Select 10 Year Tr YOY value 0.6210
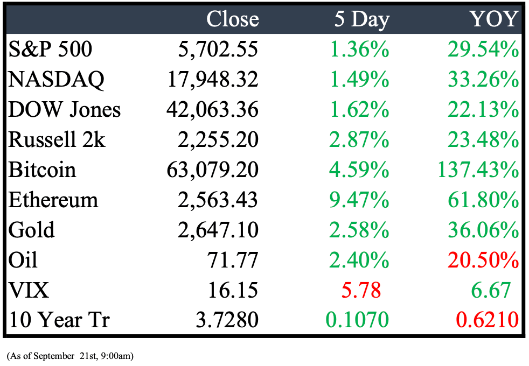The width and height of the screenshot is (529, 366). point(487,320)
